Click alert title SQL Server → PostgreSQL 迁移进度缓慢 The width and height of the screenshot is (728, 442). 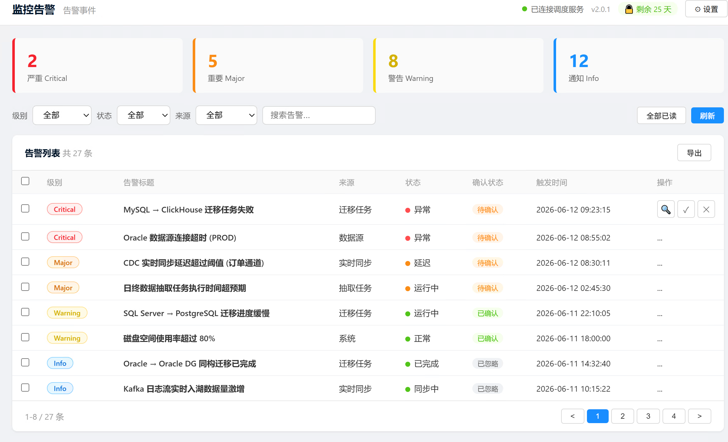pos(196,313)
